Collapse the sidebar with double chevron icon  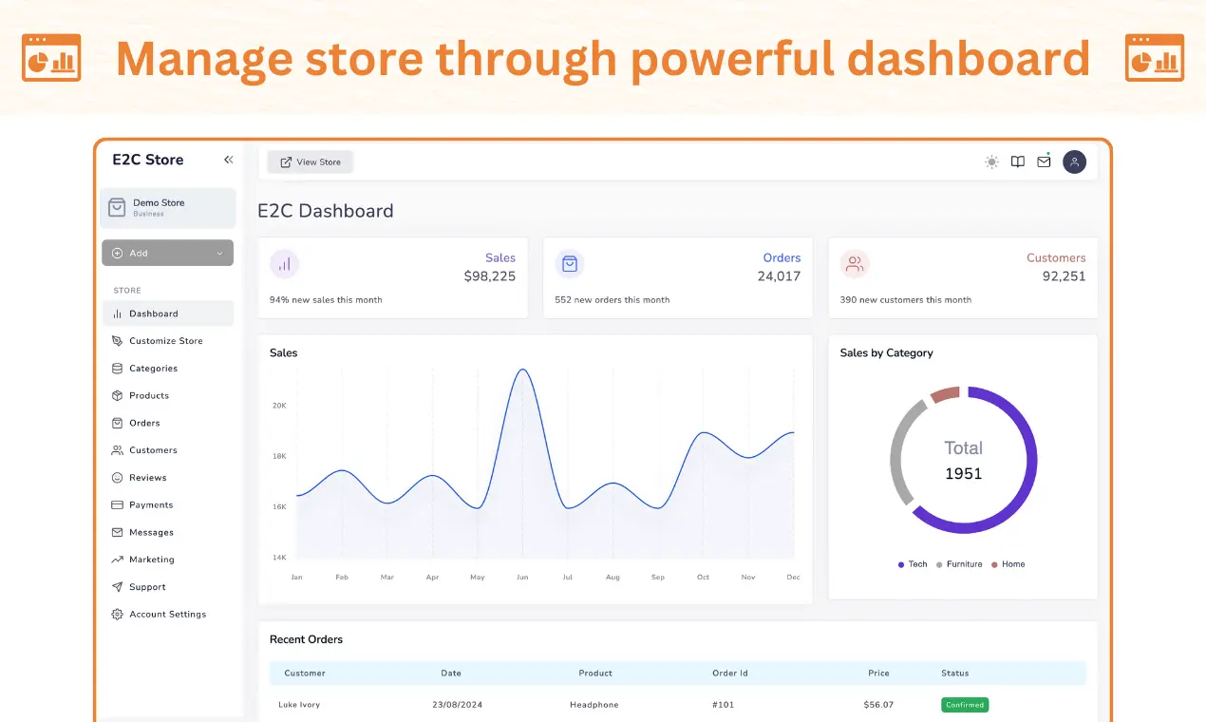pyautogui.click(x=228, y=160)
